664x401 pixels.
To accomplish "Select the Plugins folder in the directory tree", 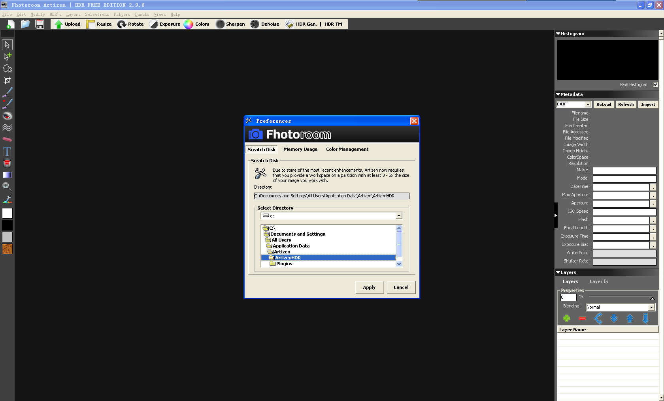I will tap(284, 264).
